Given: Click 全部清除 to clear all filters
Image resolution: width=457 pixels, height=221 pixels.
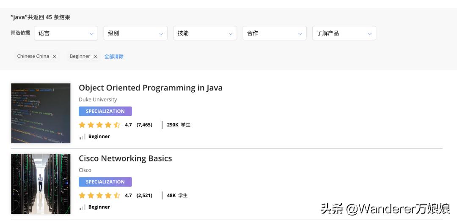Looking at the screenshot, I should pos(114,57).
